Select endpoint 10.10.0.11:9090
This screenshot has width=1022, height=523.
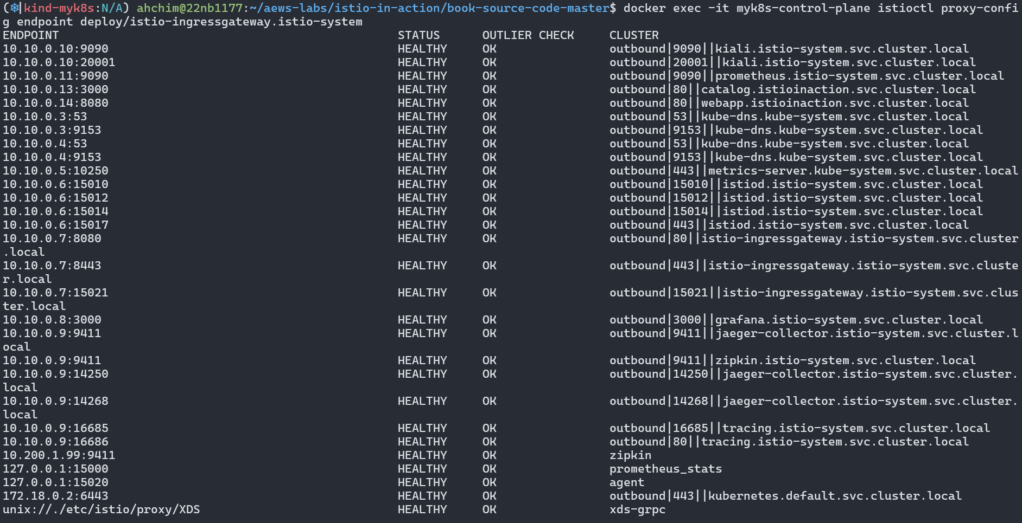55,76
